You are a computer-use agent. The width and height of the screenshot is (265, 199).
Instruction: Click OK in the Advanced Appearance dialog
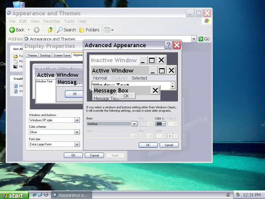pos(148,145)
